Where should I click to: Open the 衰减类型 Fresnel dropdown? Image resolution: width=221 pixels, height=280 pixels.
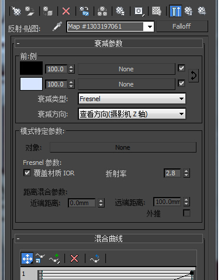tap(132, 99)
